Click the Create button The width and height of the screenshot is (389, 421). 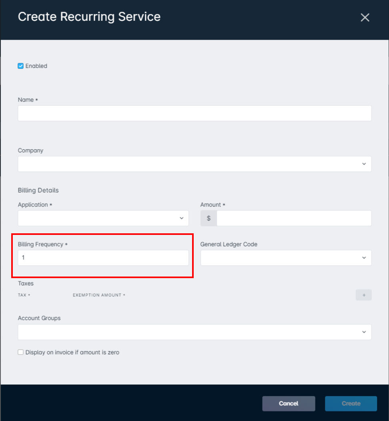tap(351, 403)
